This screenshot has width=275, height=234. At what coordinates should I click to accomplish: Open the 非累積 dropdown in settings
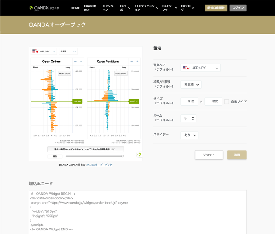pyautogui.click(x=191, y=85)
